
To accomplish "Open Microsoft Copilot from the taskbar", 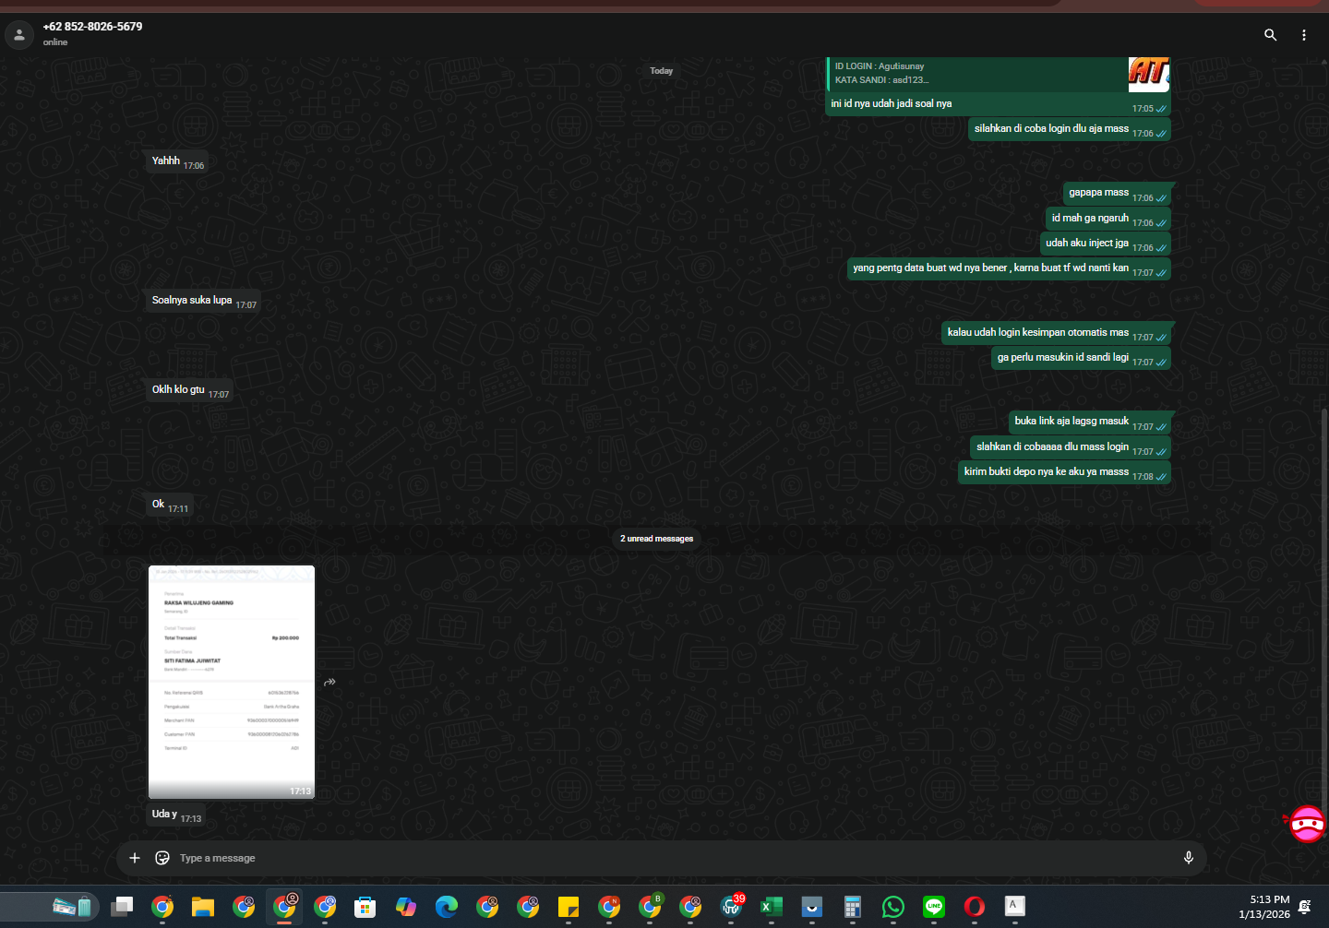I will [406, 907].
